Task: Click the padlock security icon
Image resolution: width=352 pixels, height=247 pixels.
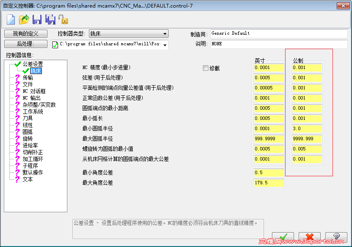Action: (63, 19)
